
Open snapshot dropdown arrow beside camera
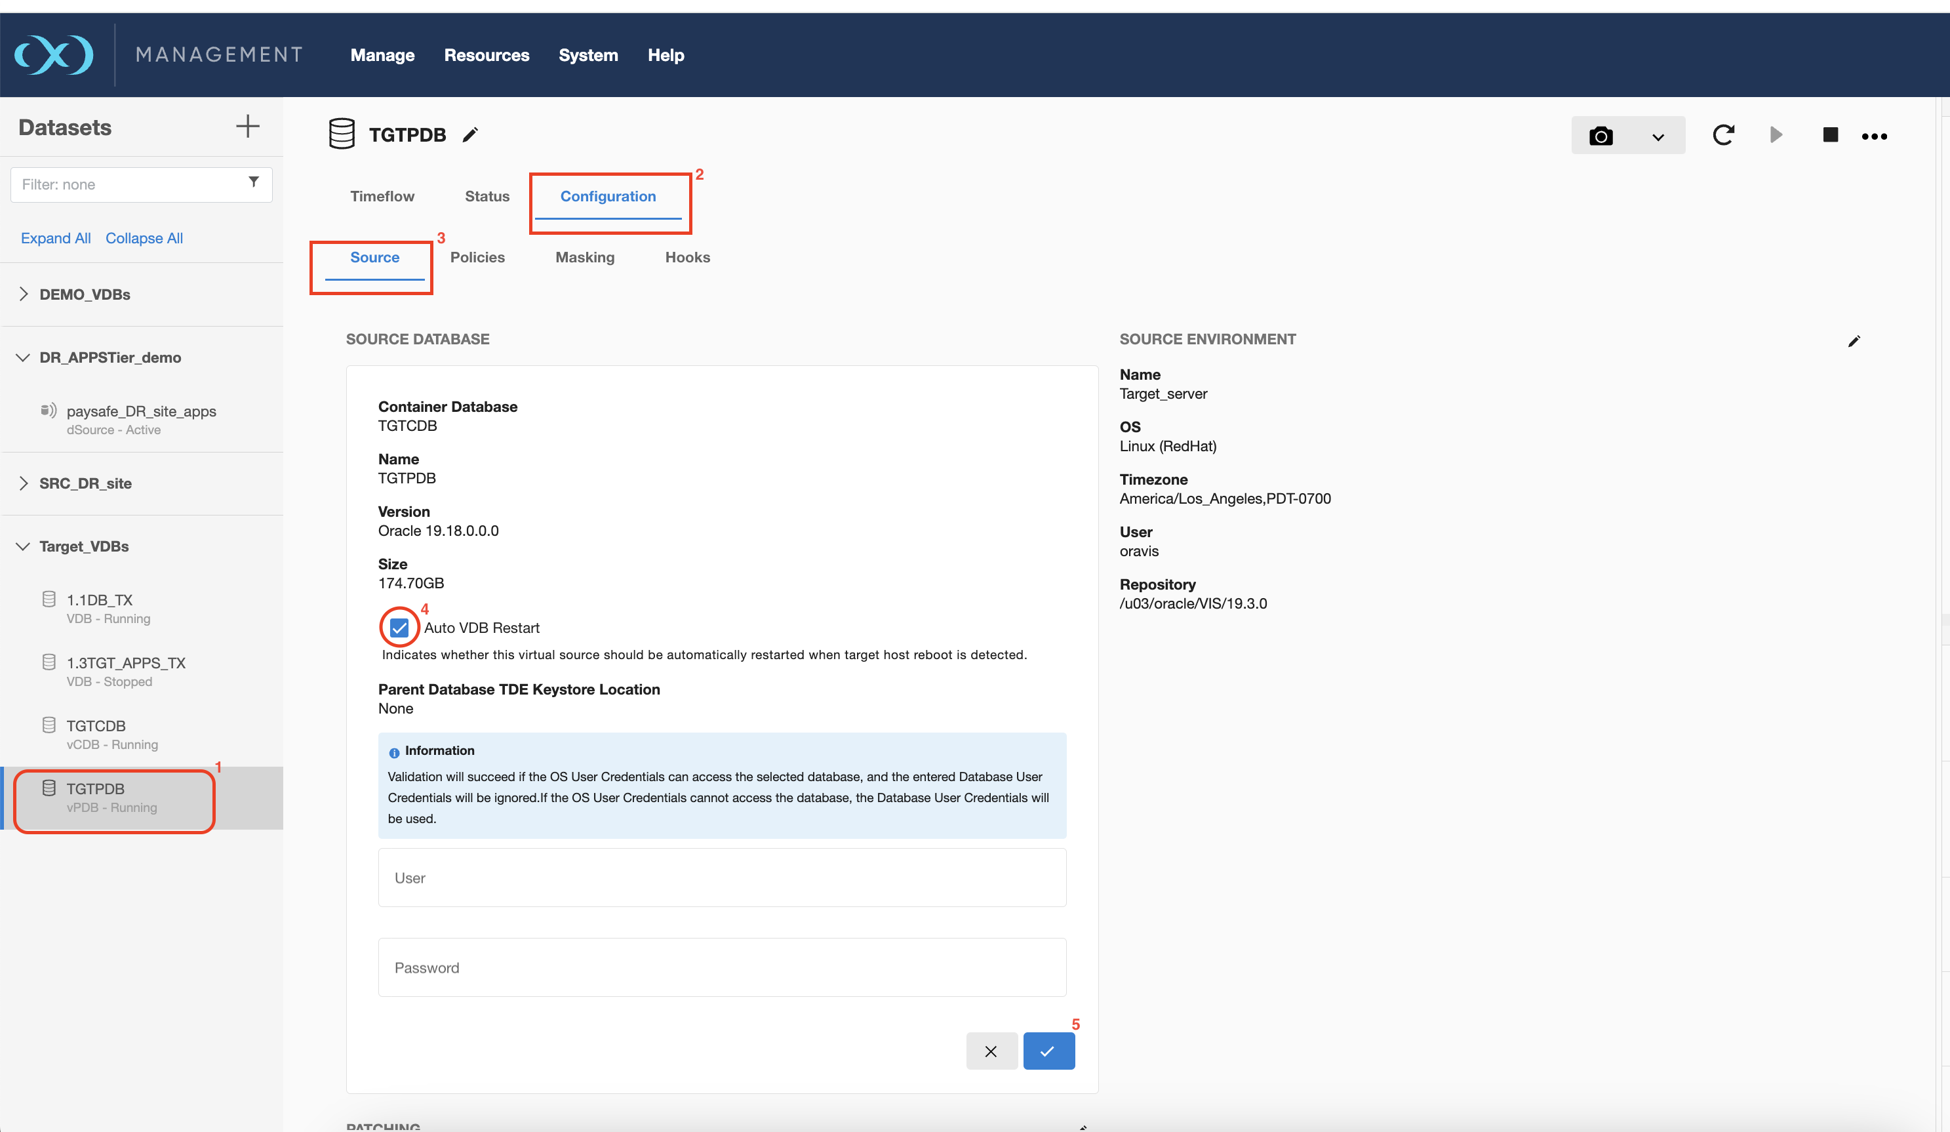[x=1658, y=137]
